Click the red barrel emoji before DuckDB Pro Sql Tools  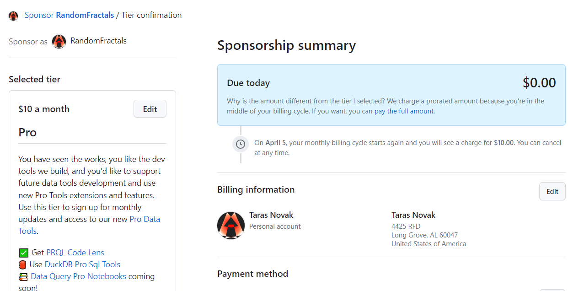coord(23,264)
